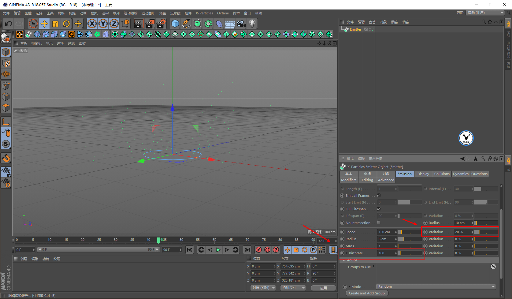This screenshot has width=512, height=299.
Task: Click the Undo arrow in the top toolbar
Action: [8, 24]
